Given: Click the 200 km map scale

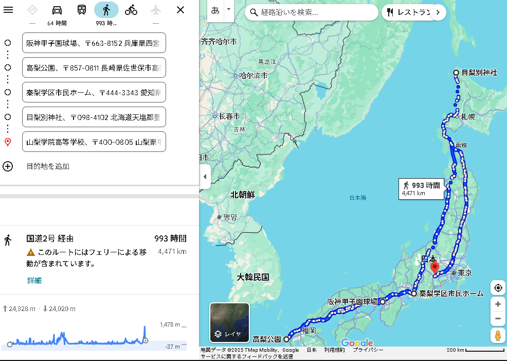Looking at the screenshot, I should point(475,350).
